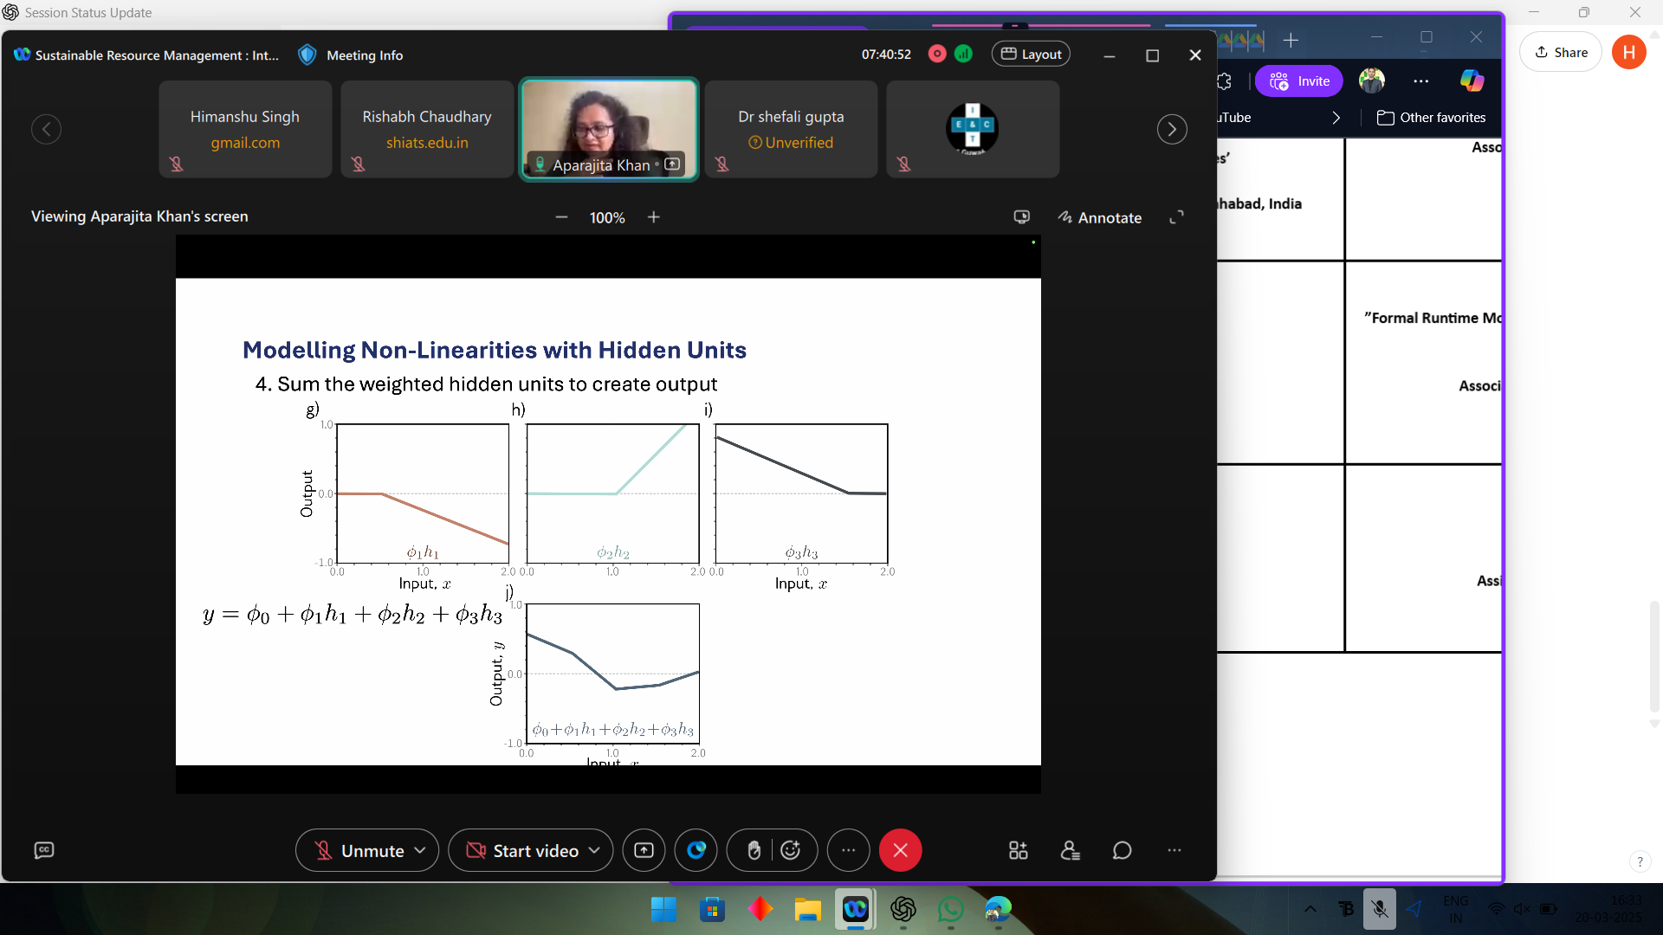Screen dimensions: 1663x935
Task: Zoom out shared screen with minus
Action: point(561,217)
